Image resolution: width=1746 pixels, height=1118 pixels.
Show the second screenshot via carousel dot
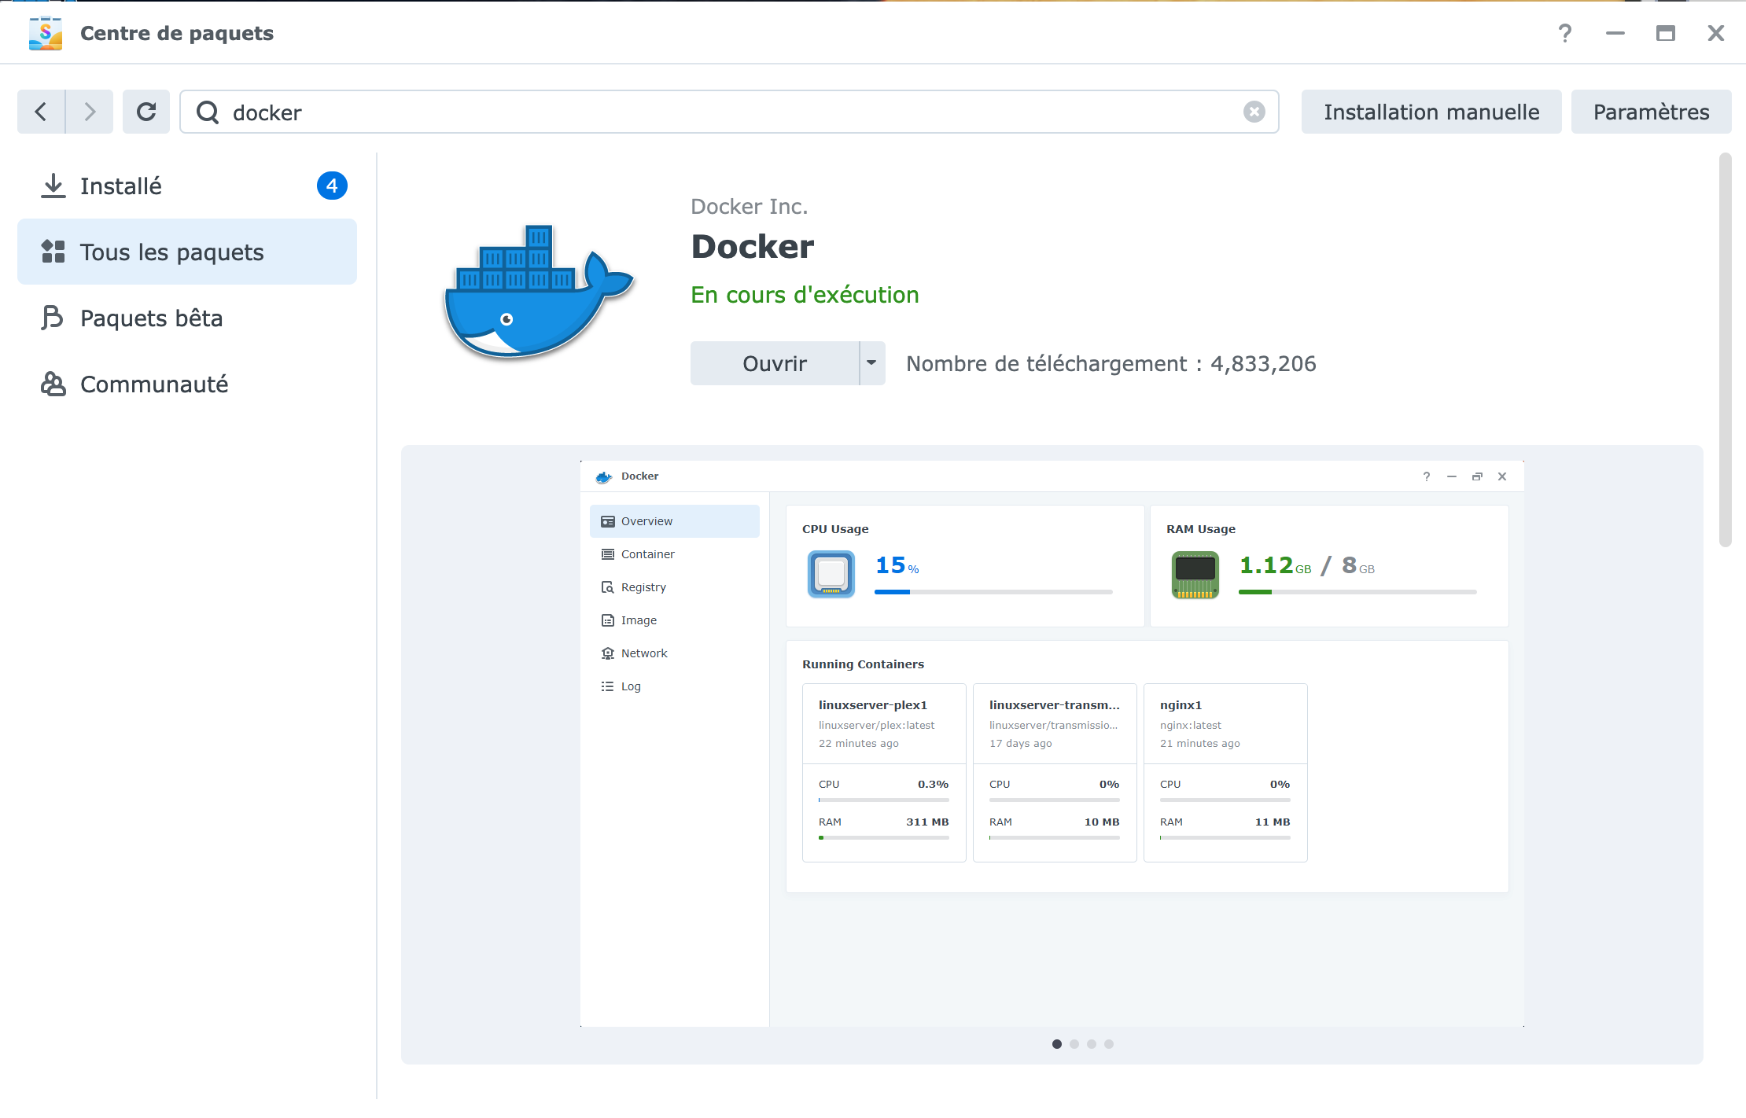tap(1074, 1044)
